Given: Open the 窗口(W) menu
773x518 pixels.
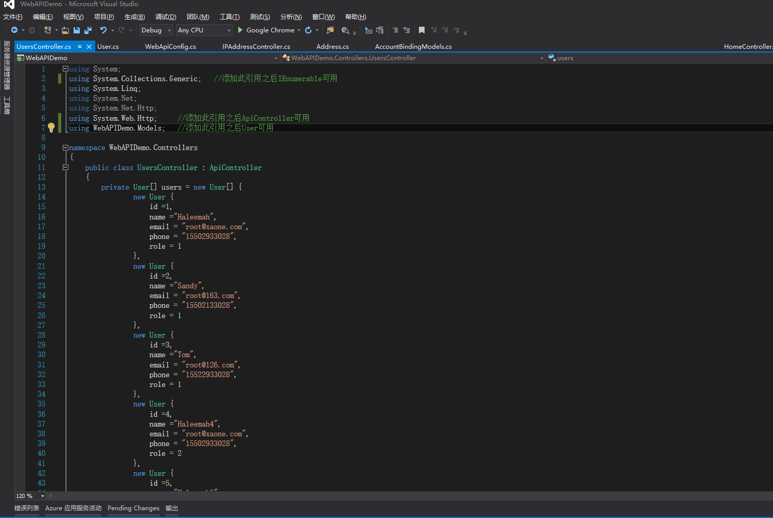Looking at the screenshot, I should coord(324,17).
